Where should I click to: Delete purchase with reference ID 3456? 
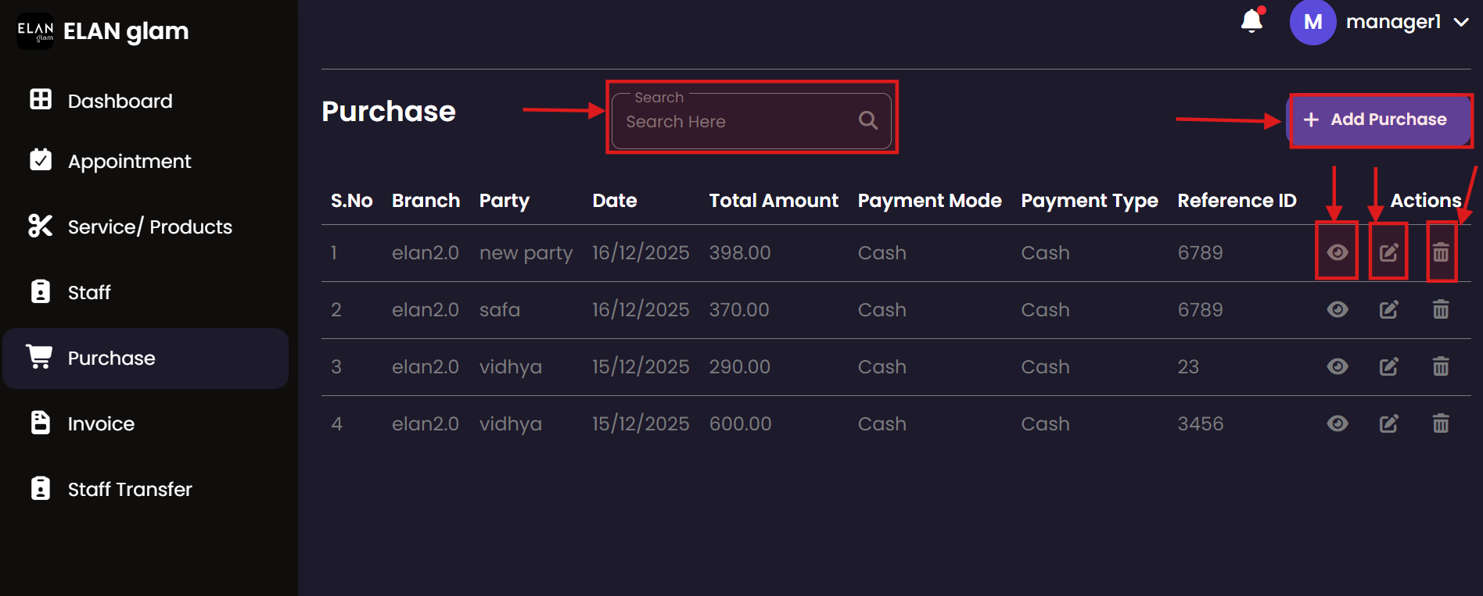tap(1440, 424)
